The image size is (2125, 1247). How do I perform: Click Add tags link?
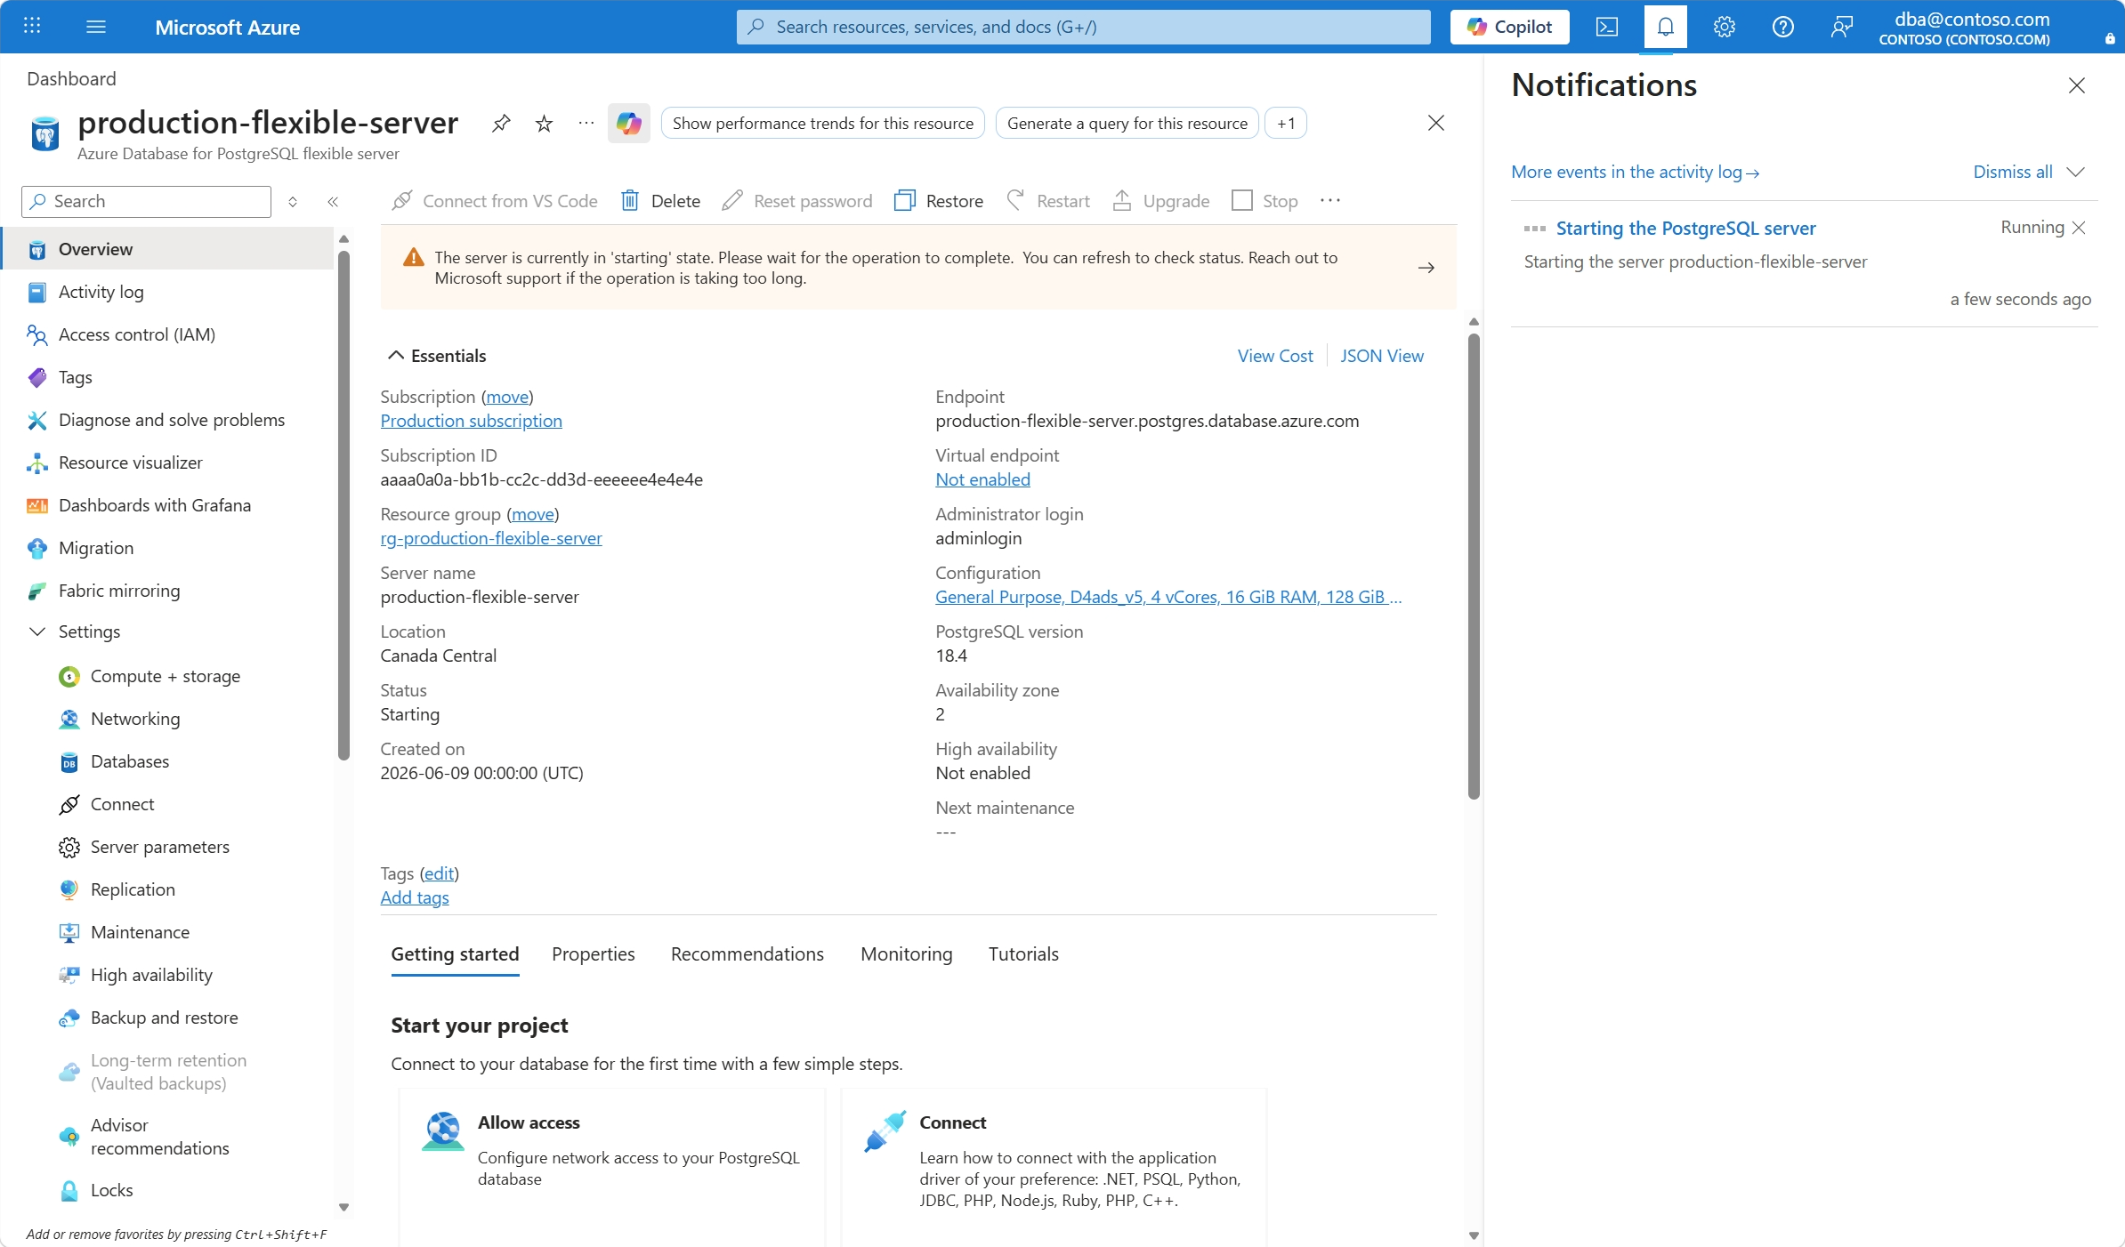415,897
